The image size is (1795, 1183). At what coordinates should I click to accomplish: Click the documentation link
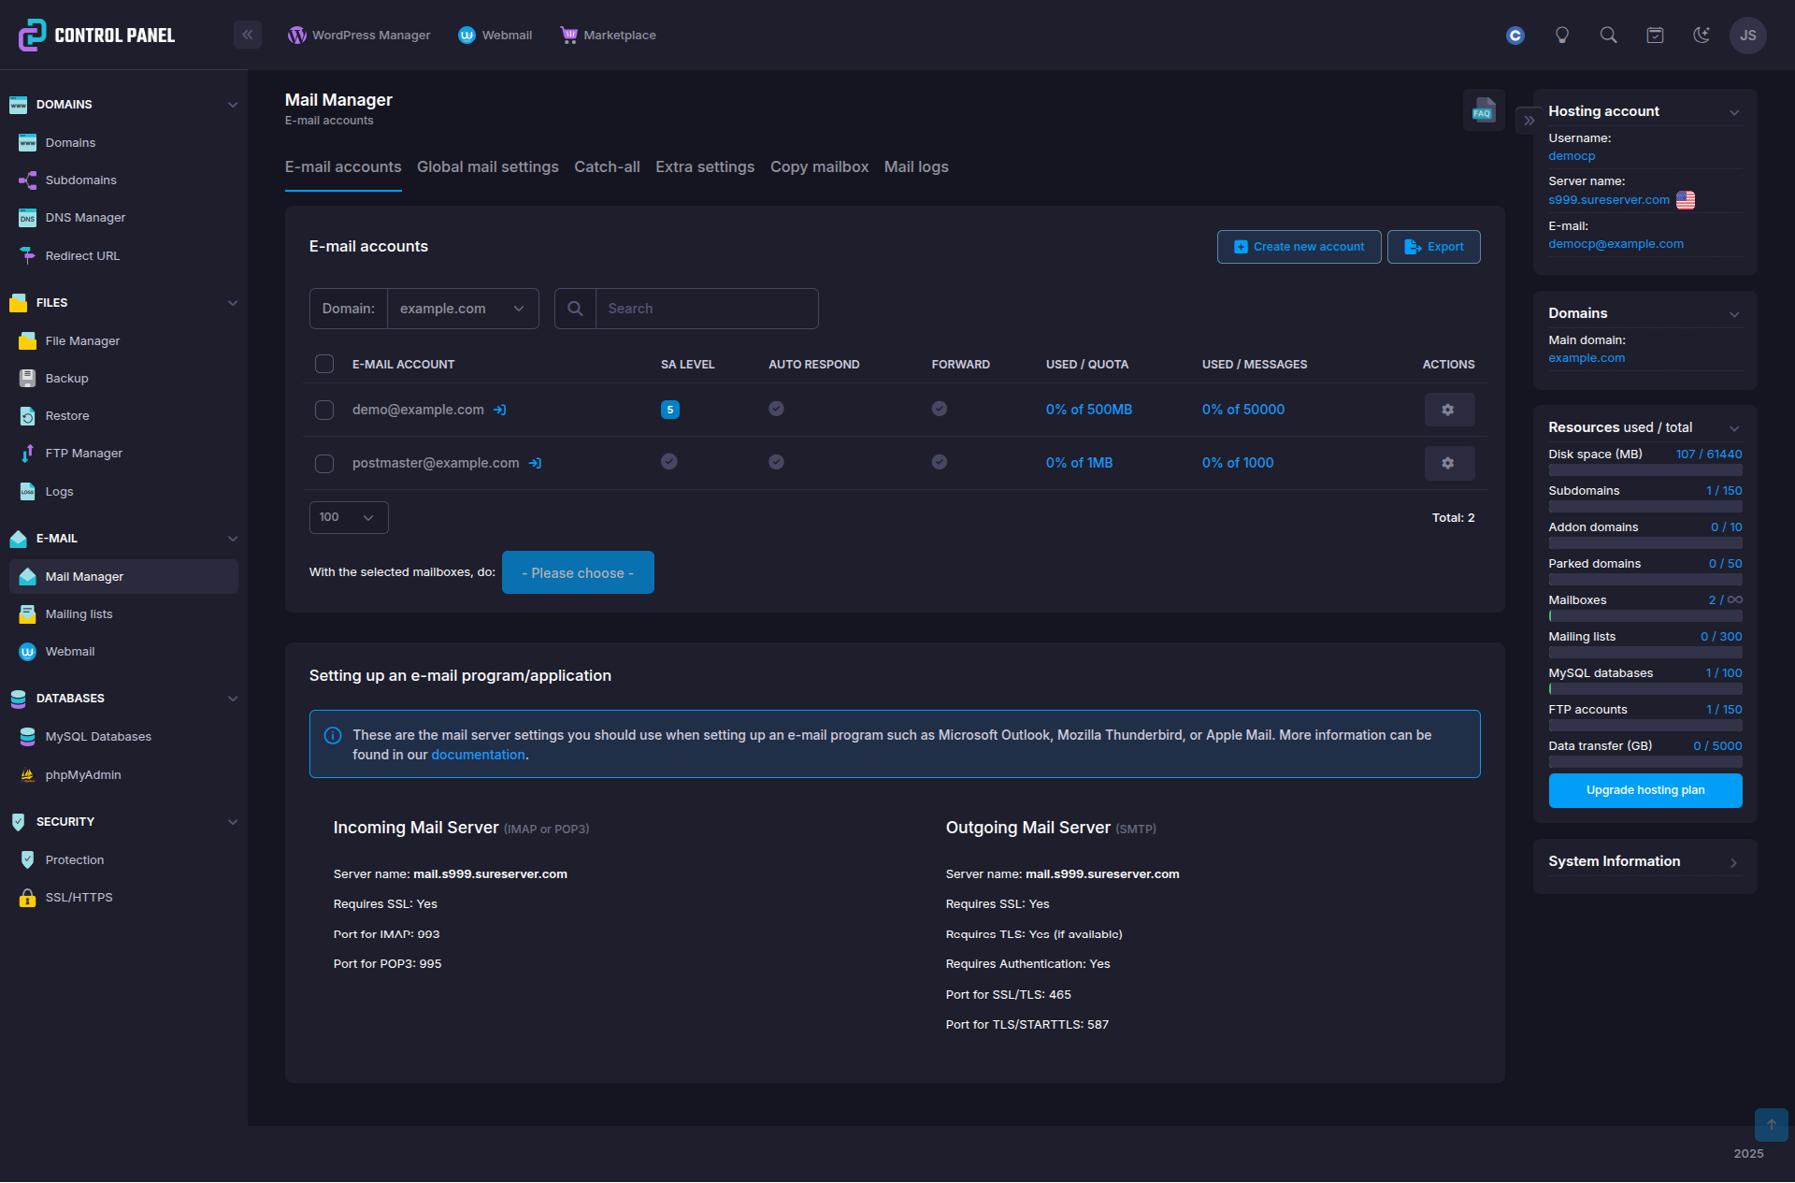click(478, 755)
